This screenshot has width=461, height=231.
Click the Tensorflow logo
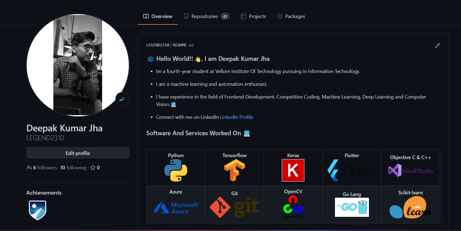pyautogui.click(x=234, y=170)
